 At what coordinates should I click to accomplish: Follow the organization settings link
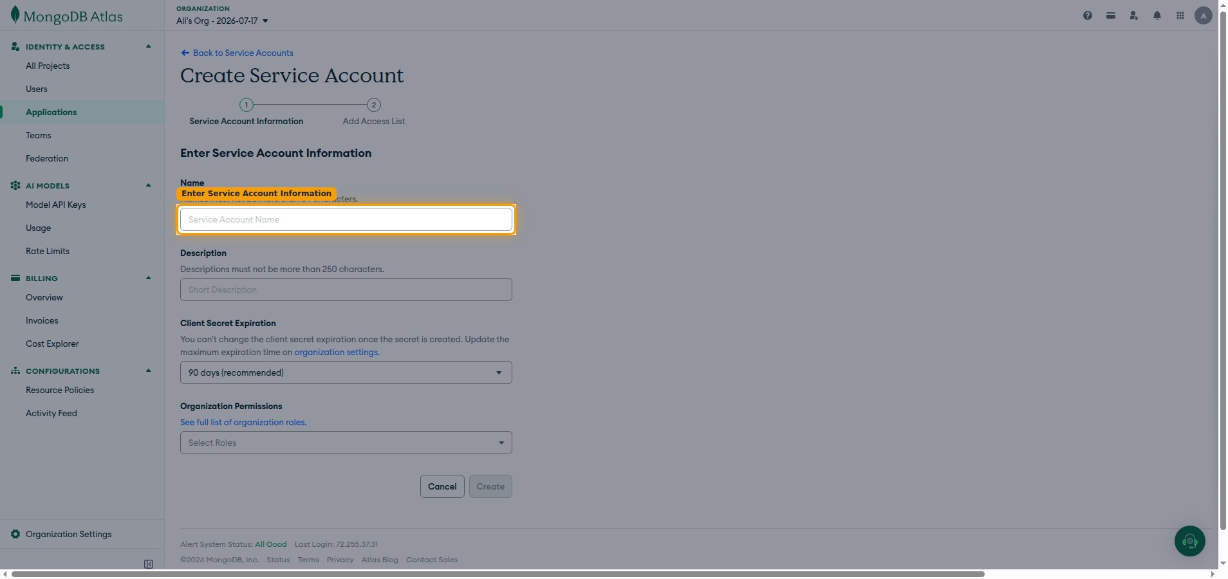point(337,352)
